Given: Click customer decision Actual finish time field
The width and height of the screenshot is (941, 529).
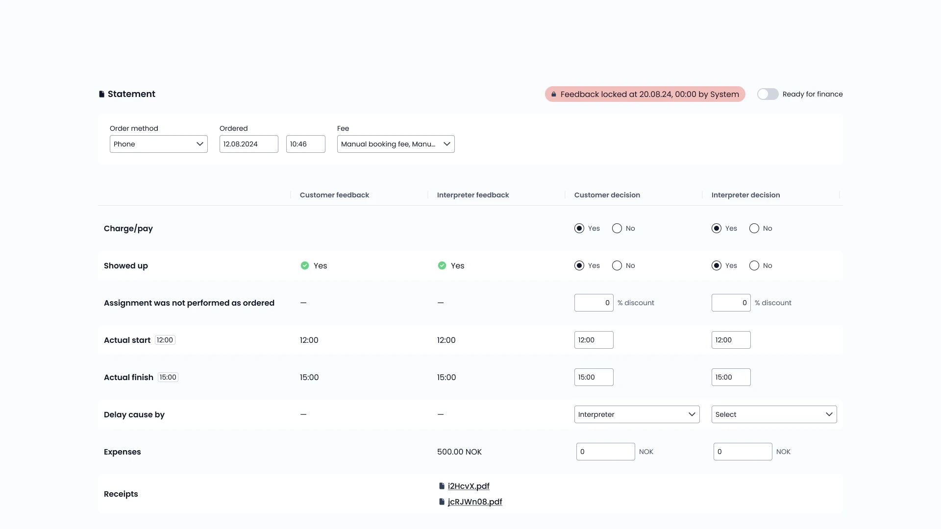Looking at the screenshot, I should coord(594,377).
